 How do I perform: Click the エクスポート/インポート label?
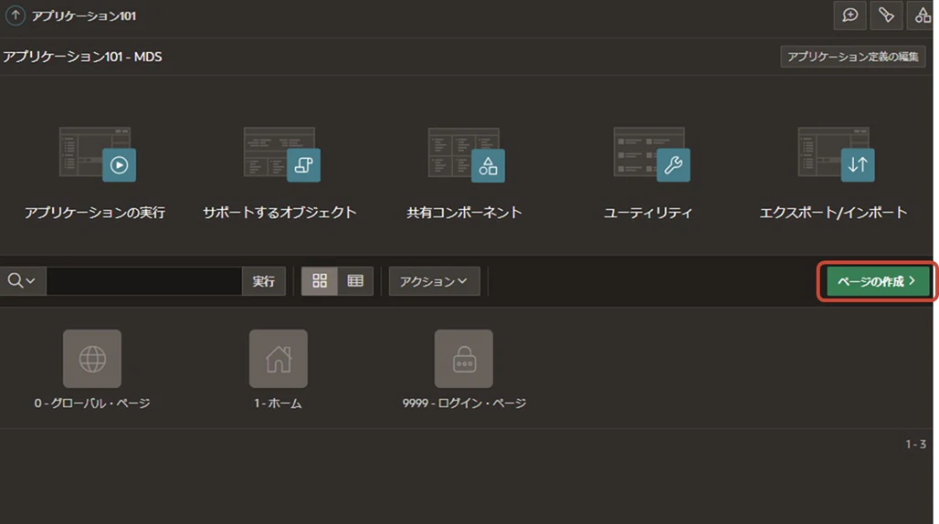click(833, 213)
